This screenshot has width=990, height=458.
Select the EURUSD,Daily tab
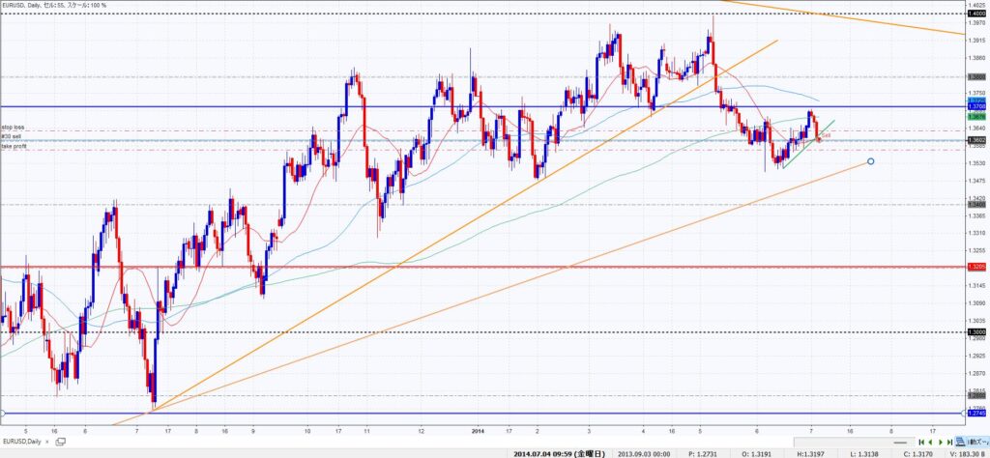[x=23, y=442]
